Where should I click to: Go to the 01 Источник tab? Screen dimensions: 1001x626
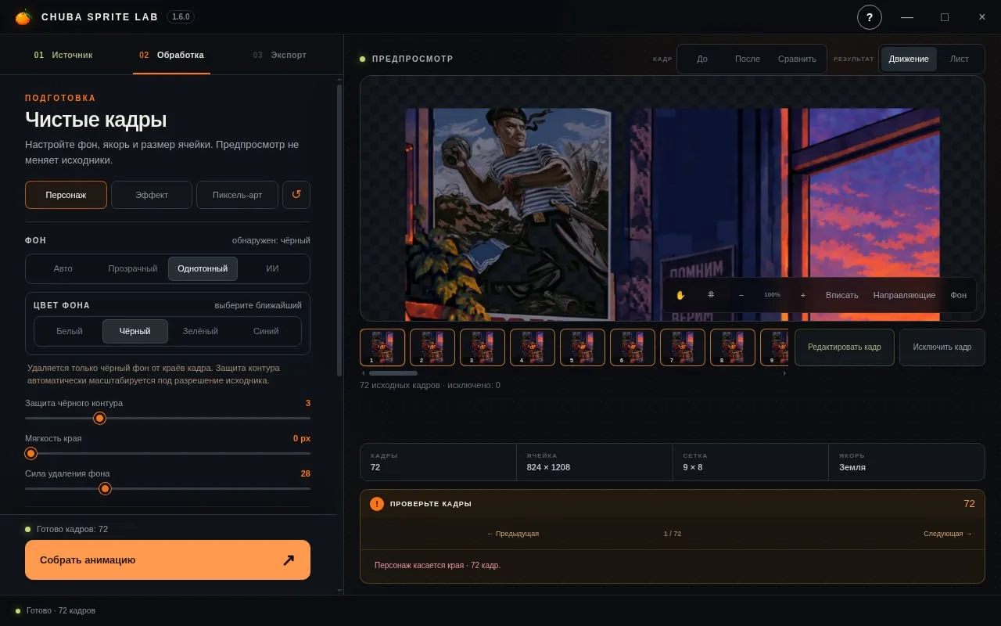(63, 55)
